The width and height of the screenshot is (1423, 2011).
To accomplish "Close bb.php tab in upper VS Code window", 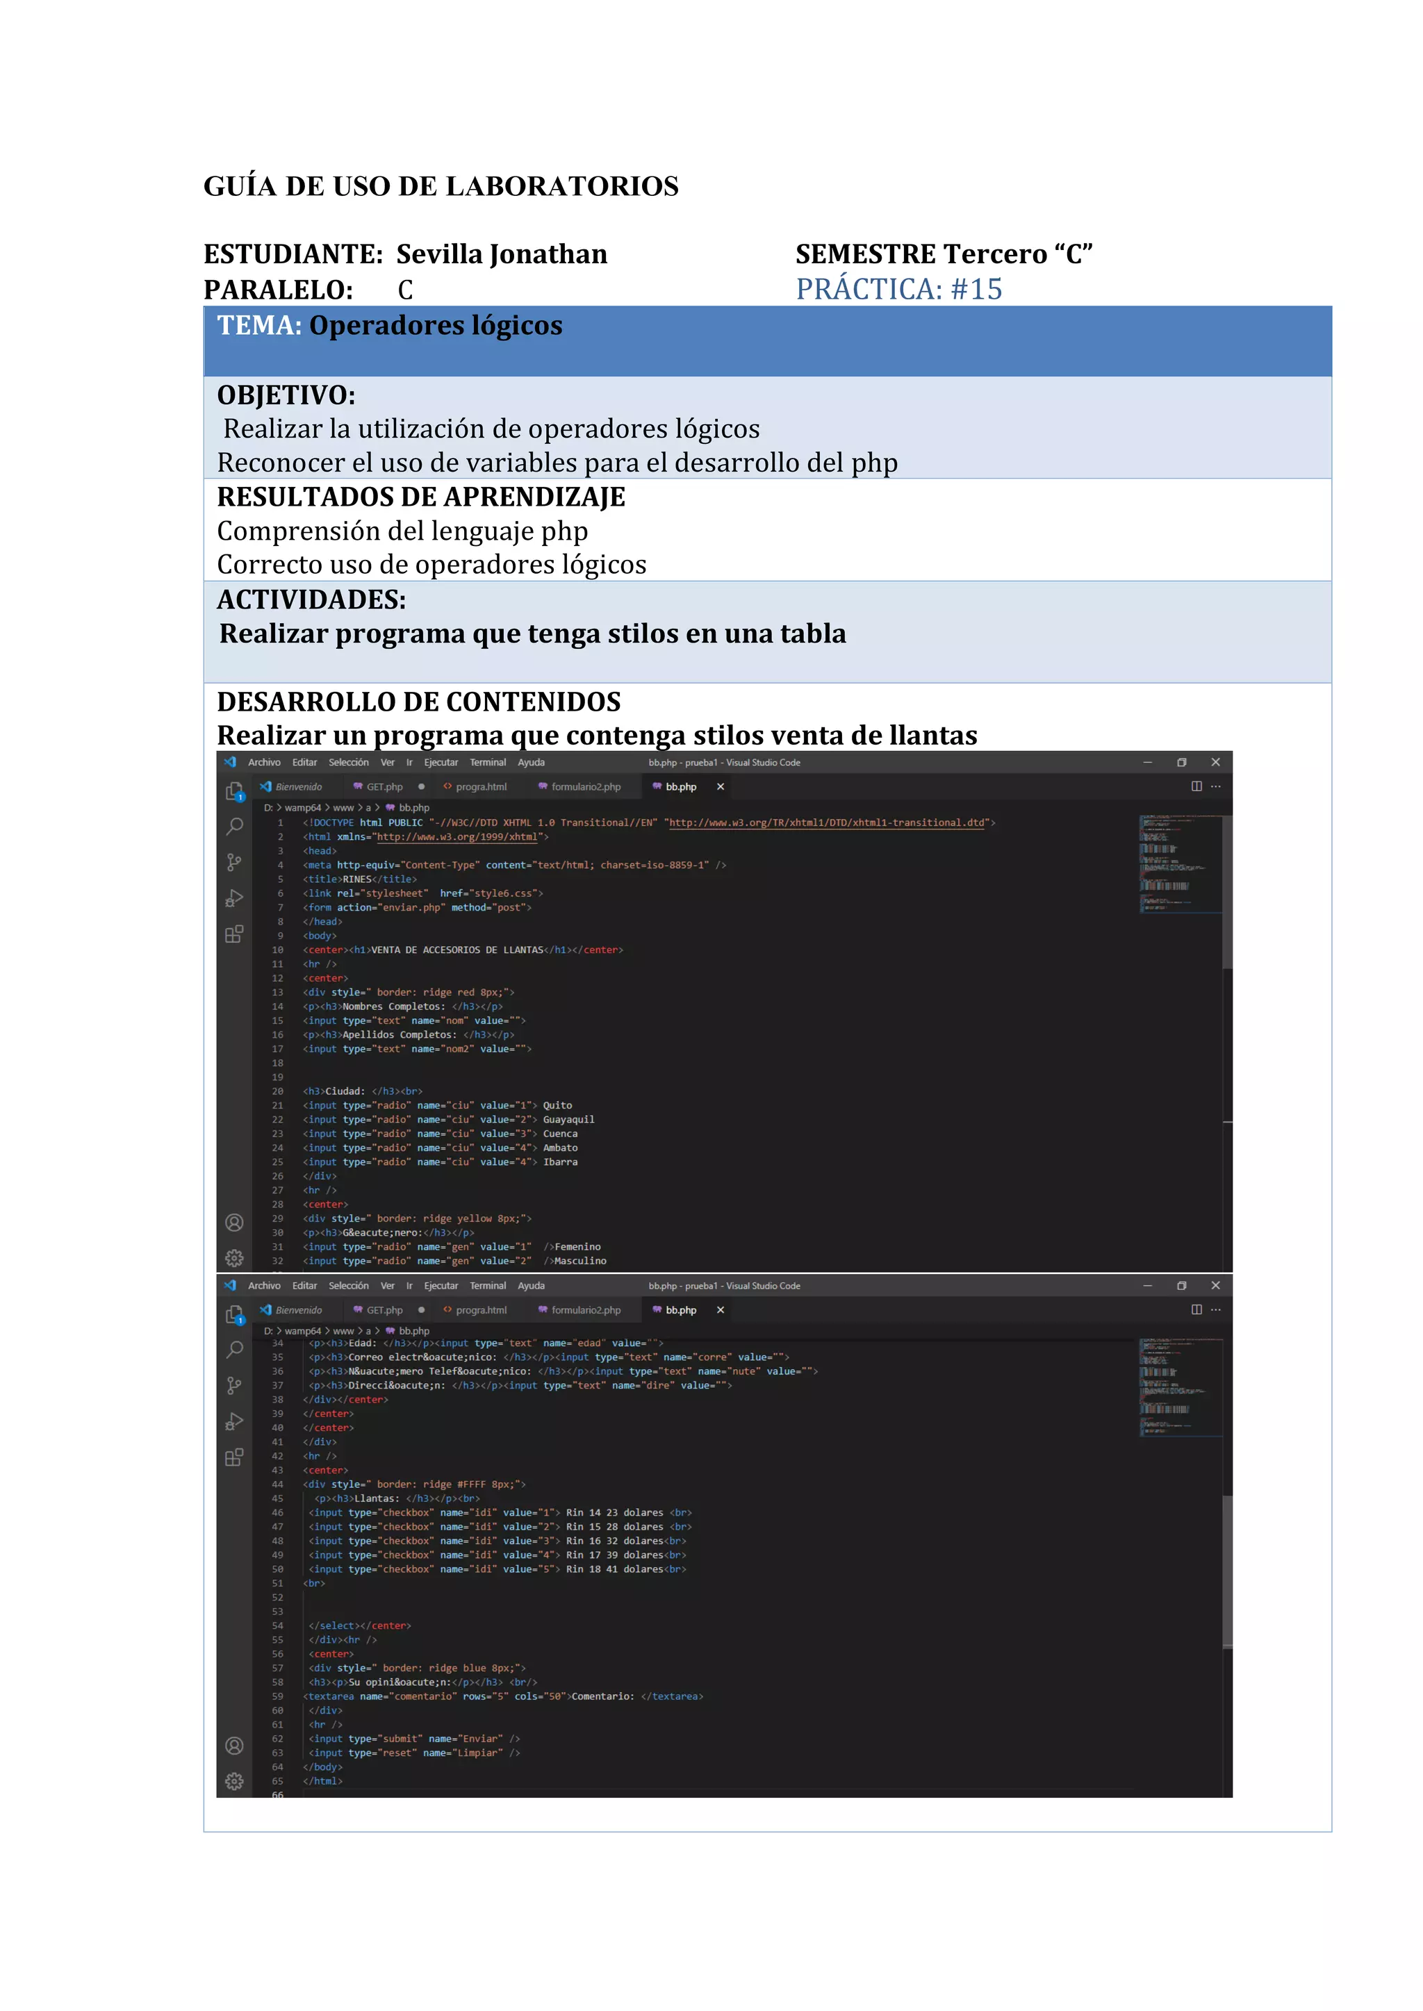I will coord(721,786).
